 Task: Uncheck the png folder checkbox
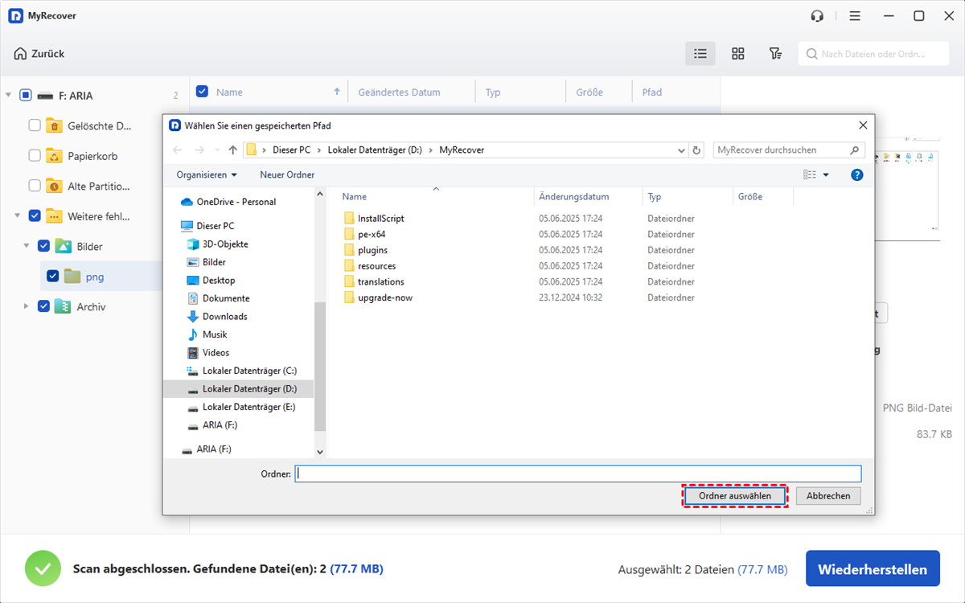(52, 276)
